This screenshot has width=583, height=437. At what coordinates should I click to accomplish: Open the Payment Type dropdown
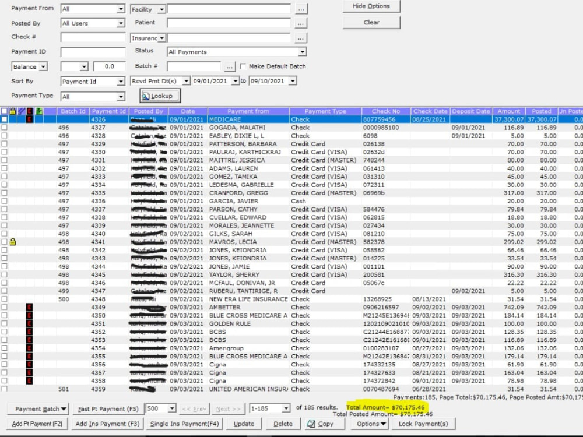tap(121, 97)
